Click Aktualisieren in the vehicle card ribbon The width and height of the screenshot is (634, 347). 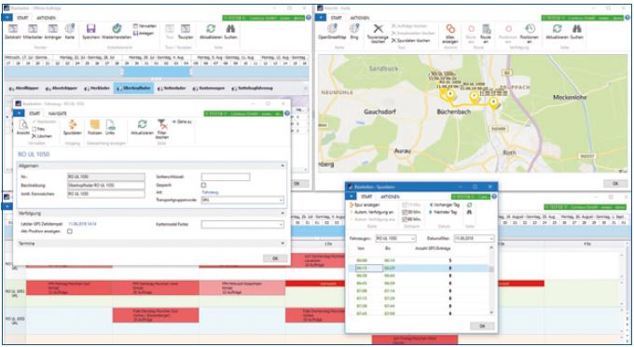142,128
